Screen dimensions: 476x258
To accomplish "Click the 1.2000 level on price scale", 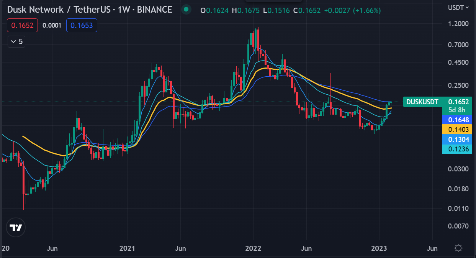I will pos(458,24).
